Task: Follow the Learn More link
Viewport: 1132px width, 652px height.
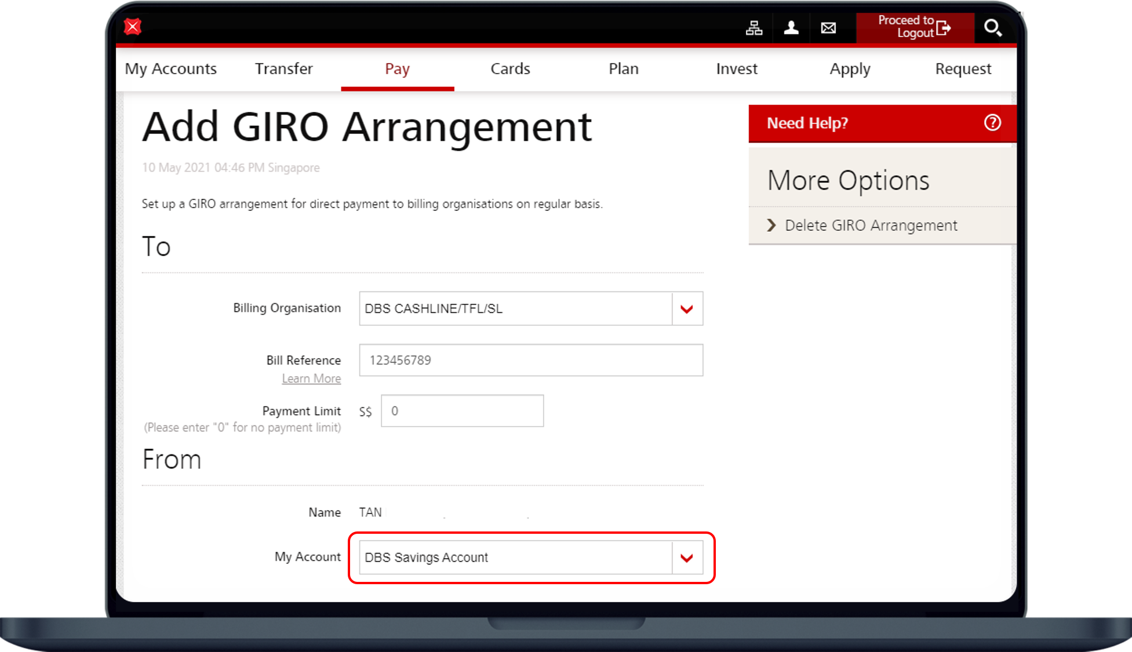Action: tap(311, 378)
